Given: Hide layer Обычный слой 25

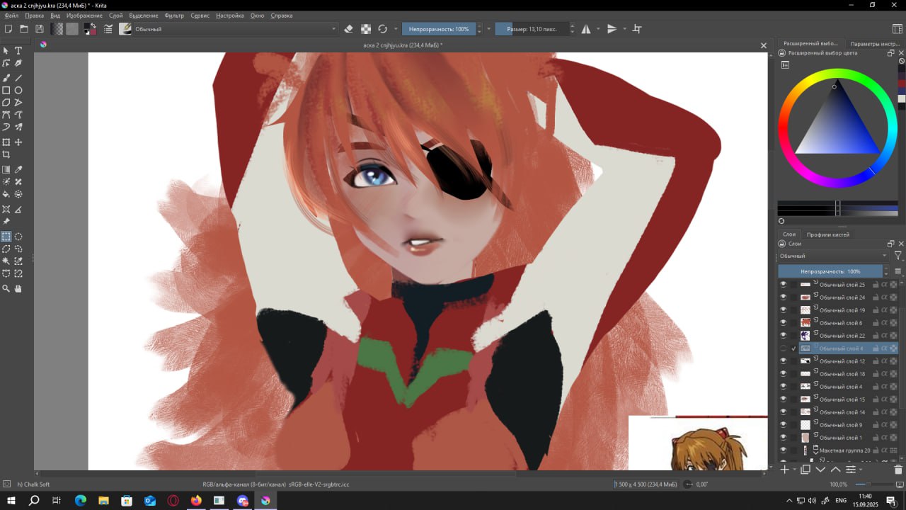Looking at the screenshot, I should coord(783,285).
